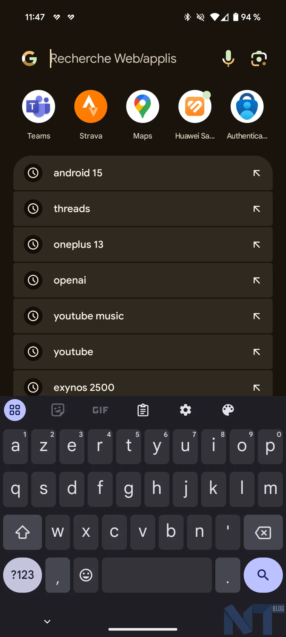Toggle the shift key on the keyboard
Screen dimensions: 286x637
[x=22, y=532]
